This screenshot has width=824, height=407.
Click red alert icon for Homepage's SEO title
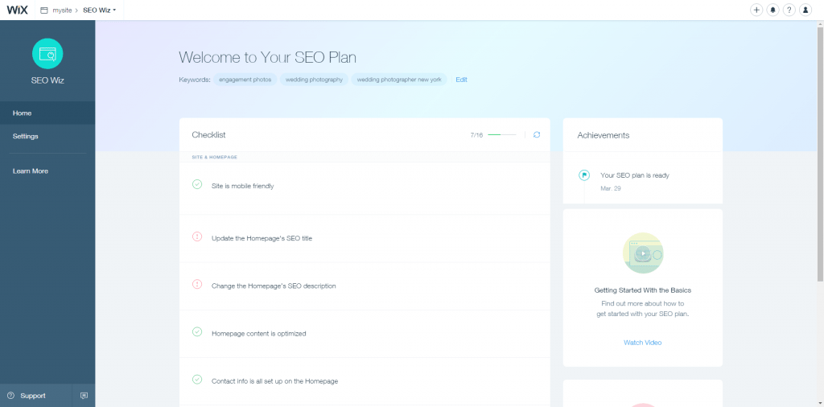(197, 236)
